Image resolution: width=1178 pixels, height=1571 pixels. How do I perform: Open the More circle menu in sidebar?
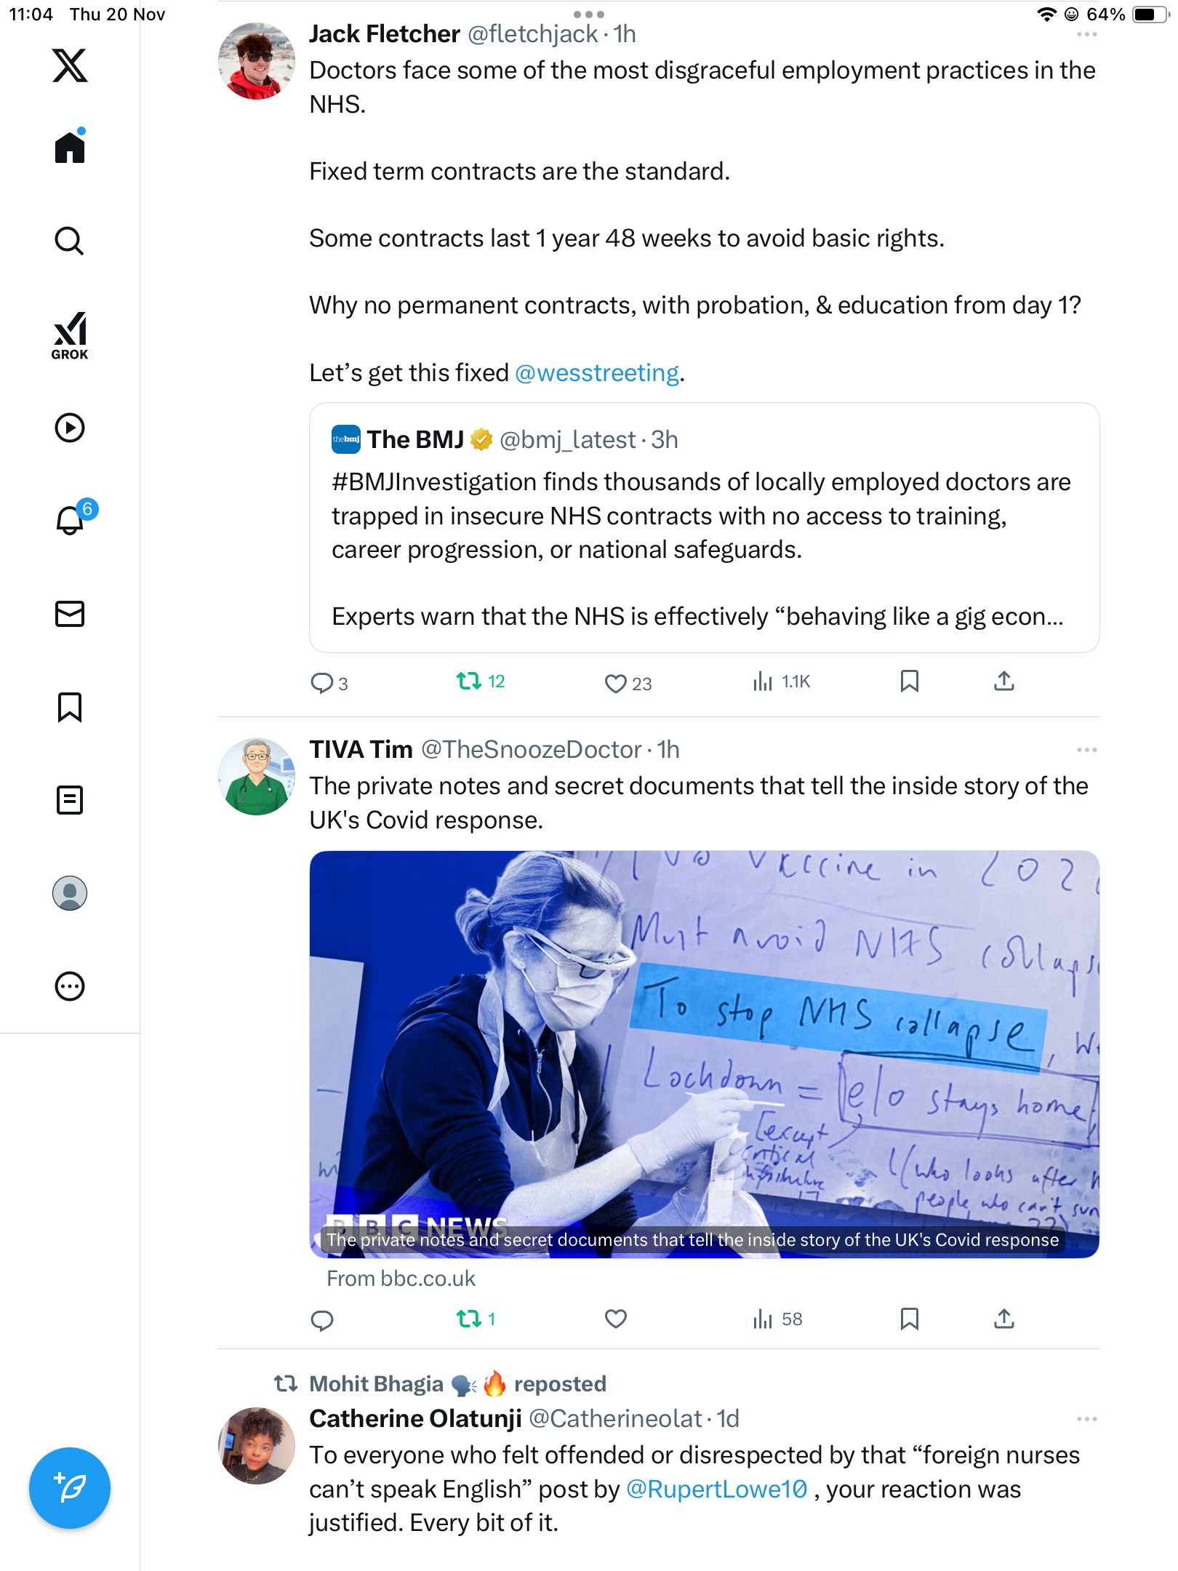tap(70, 986)
